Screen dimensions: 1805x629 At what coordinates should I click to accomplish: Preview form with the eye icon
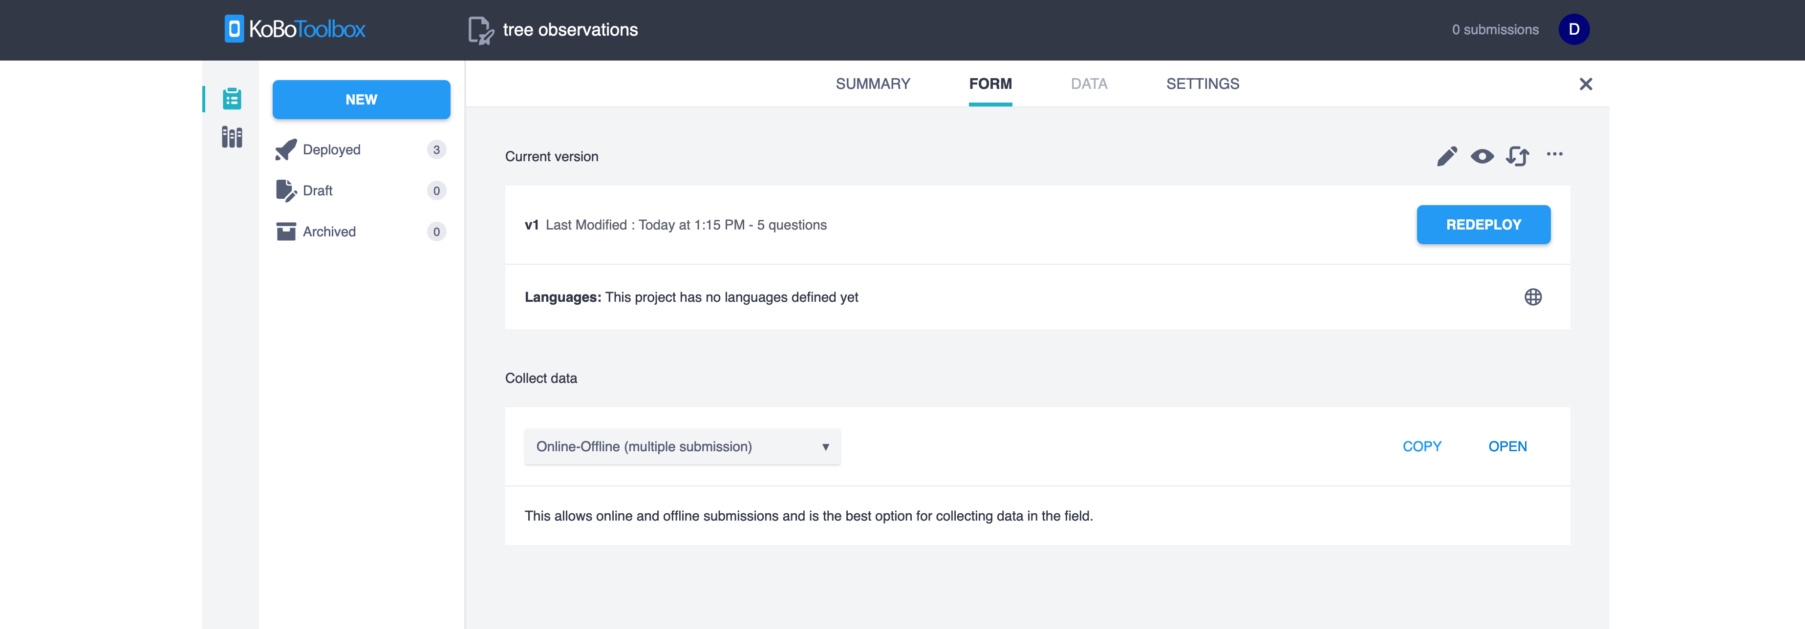click(1482, 156)
